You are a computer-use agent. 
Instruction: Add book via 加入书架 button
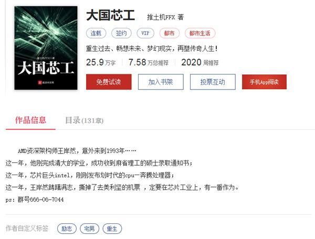[x=161, y=82]
